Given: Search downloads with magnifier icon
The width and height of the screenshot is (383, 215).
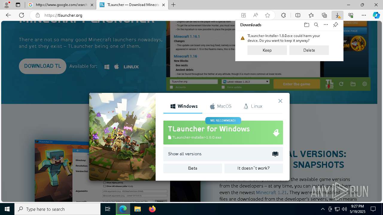Looking at the screenshot, I should point(316,25).
